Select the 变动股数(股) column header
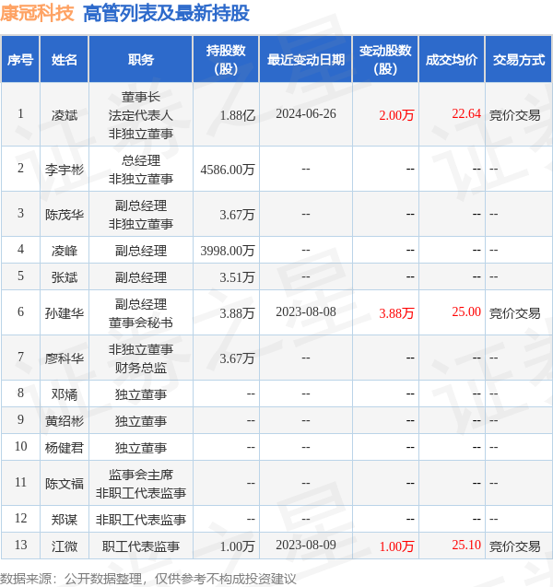This screenshot has height=587, width=553. pyautogui.click(x=385, y=60)
